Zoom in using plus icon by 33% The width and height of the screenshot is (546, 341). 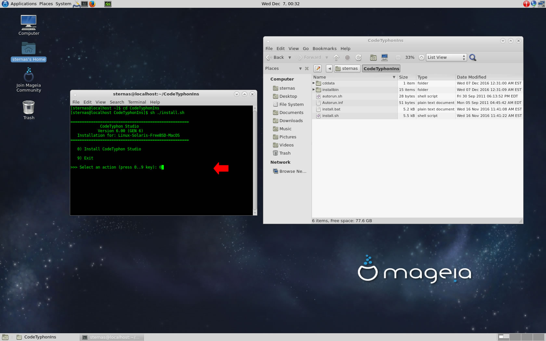422,57
